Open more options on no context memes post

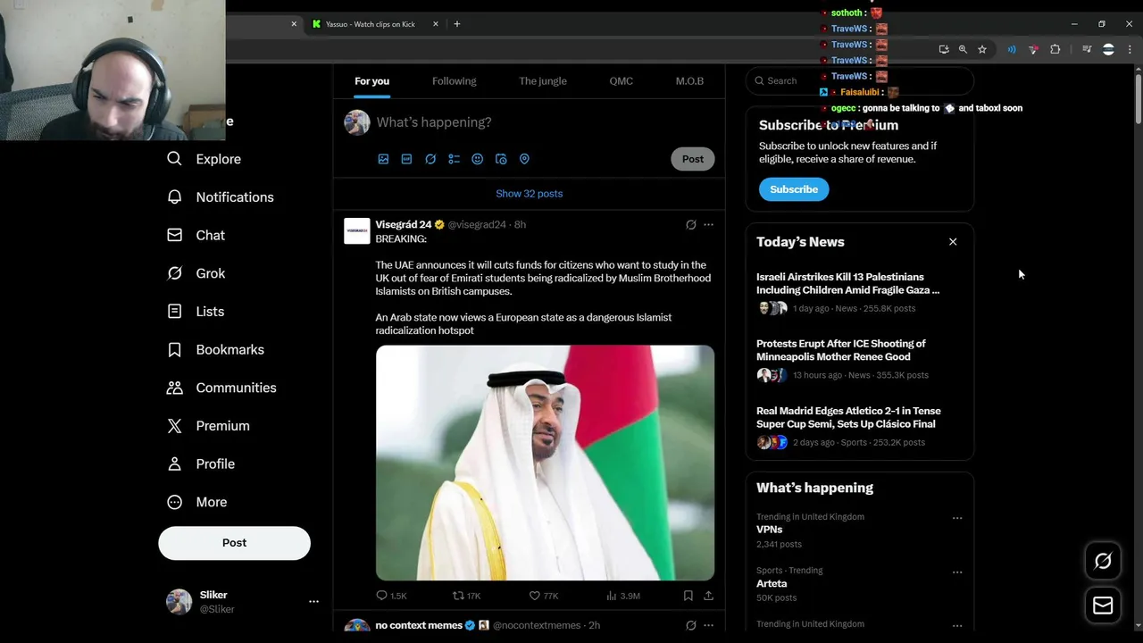[x=708, y=625]
